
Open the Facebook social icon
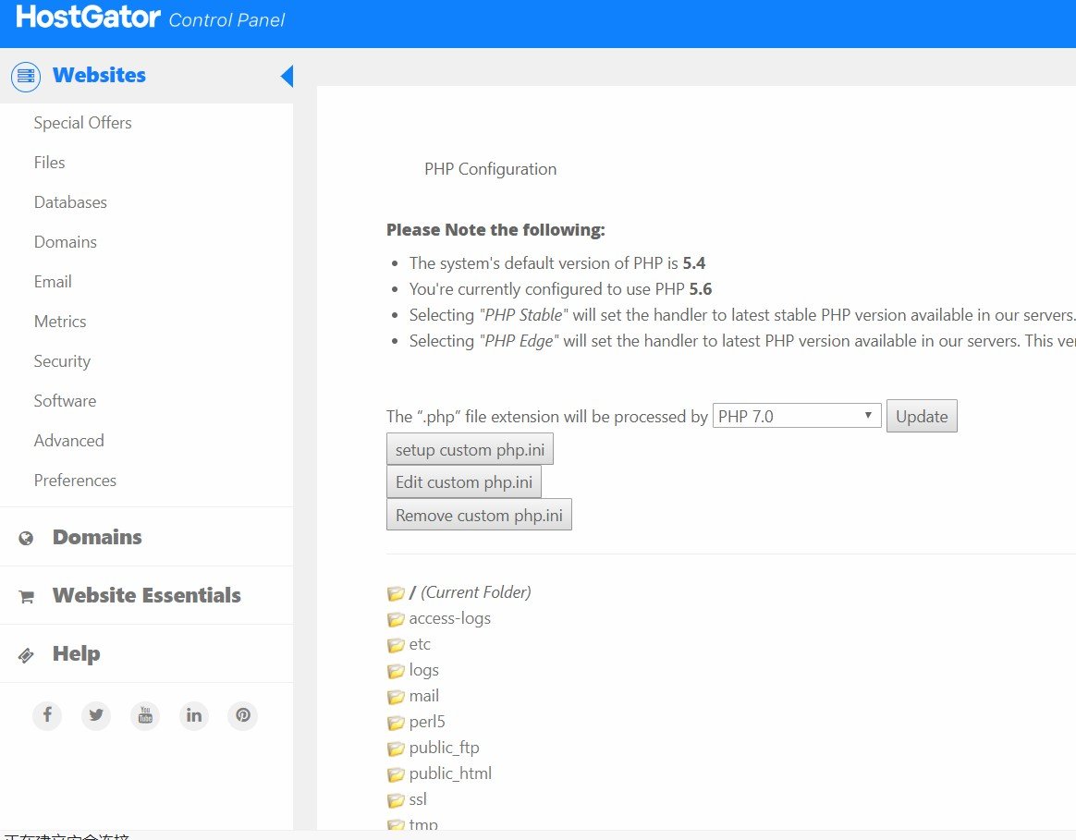click(x=47, y=715)
